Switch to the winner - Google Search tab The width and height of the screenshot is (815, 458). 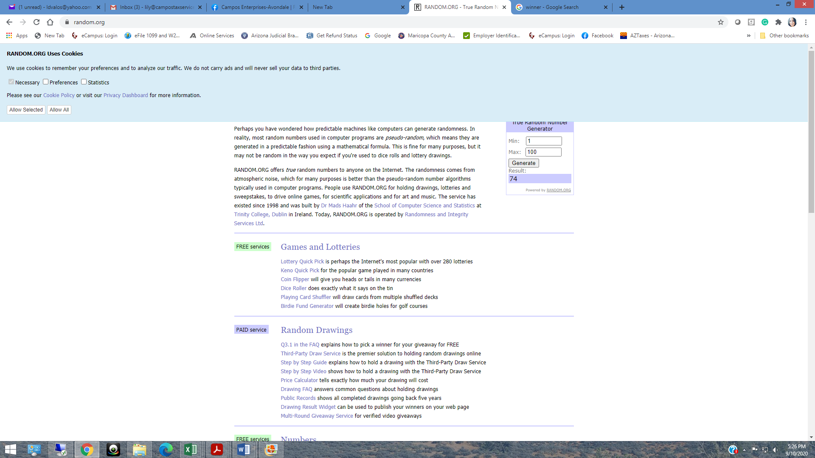point(552,7)
